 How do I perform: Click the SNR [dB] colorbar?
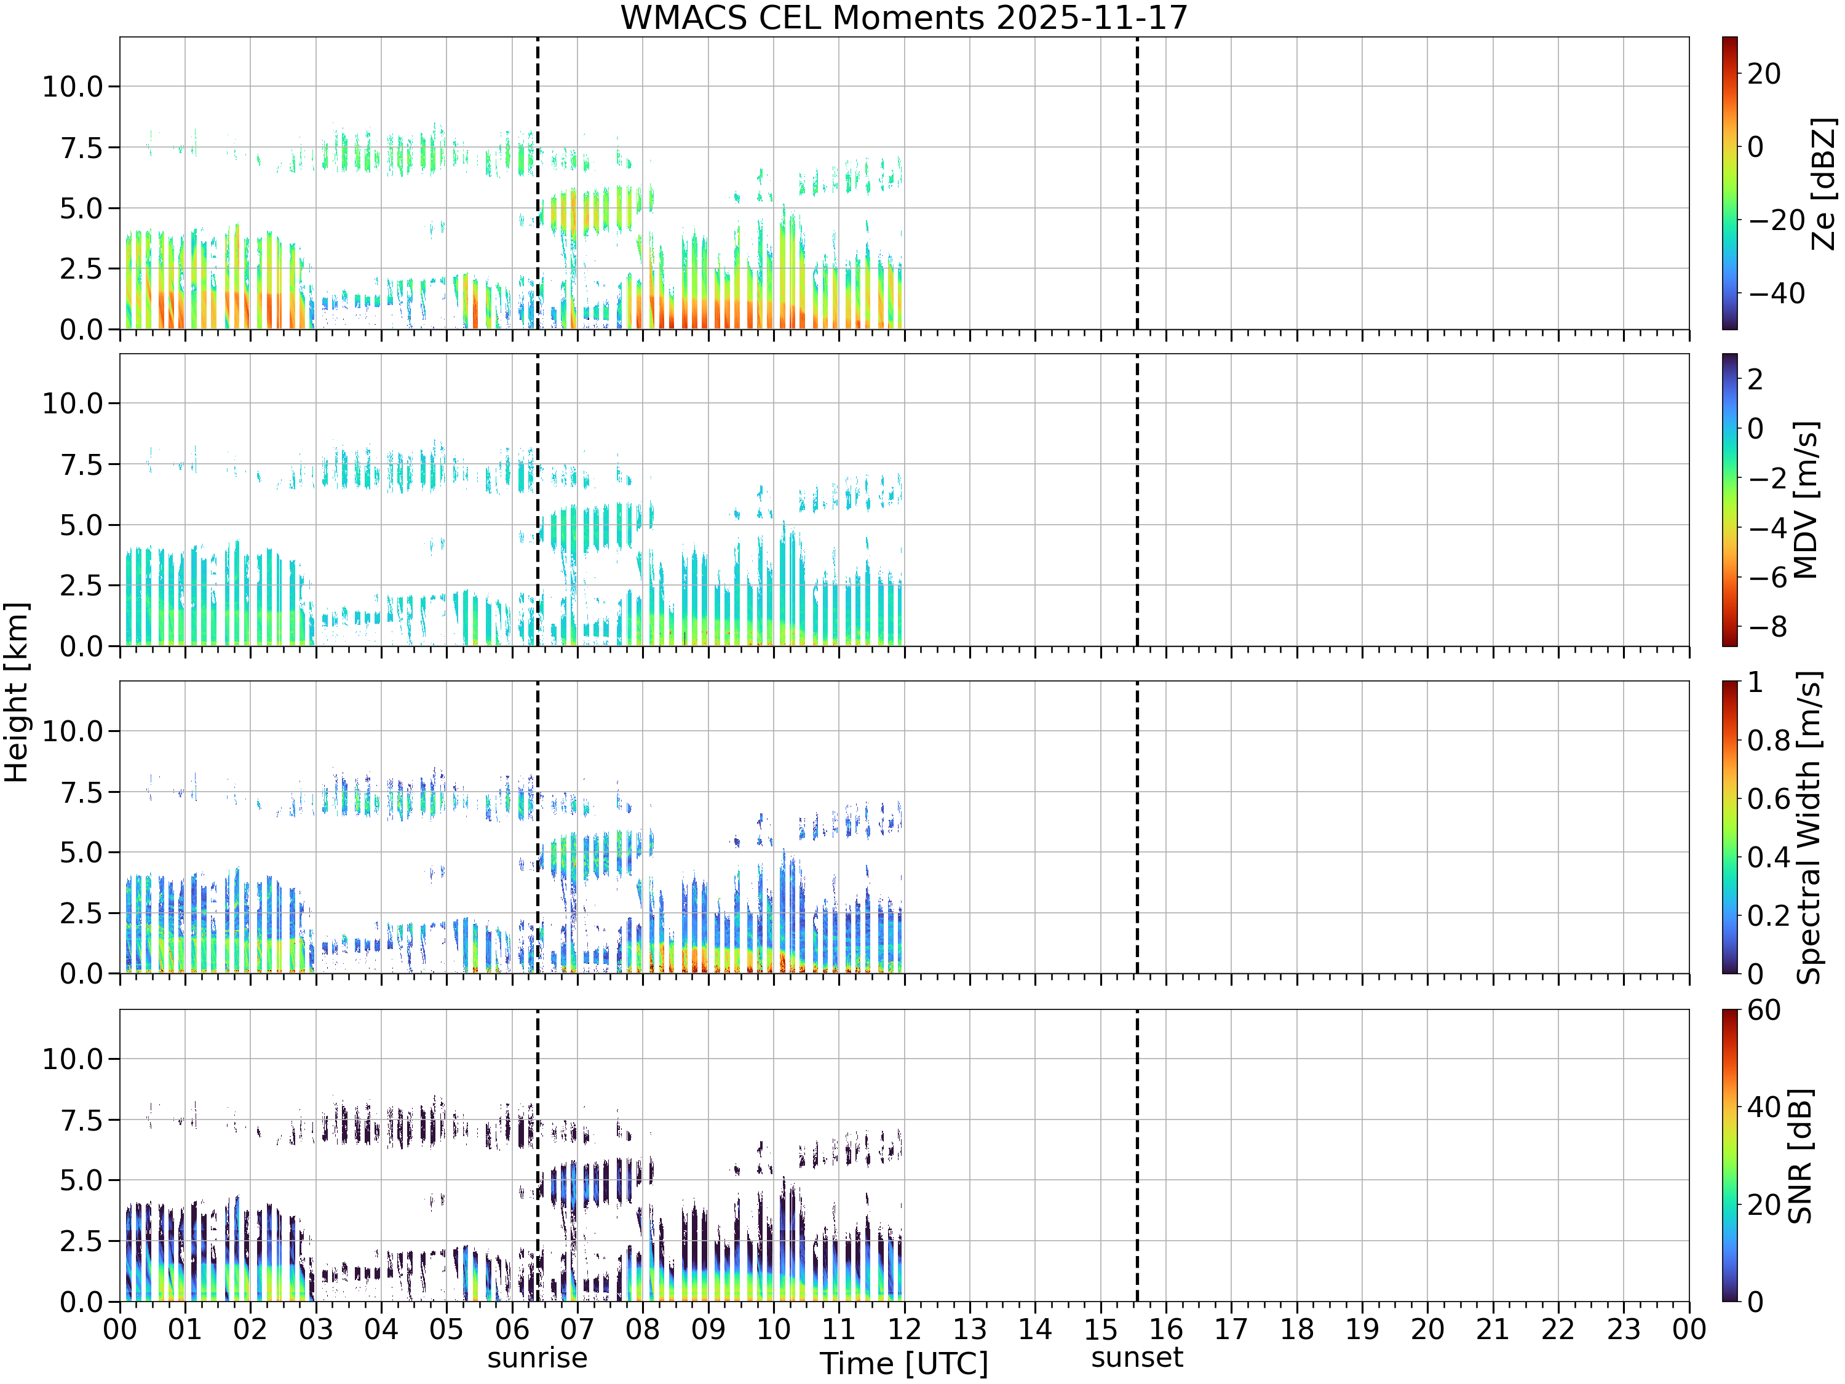(1730, 1155)
